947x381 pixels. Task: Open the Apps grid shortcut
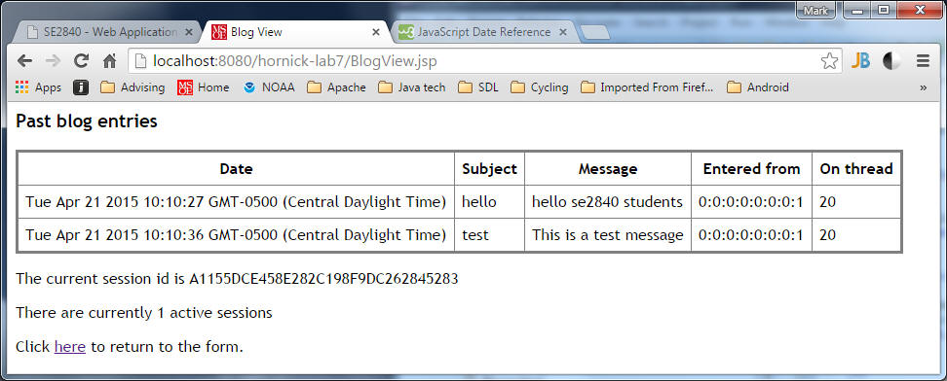click(x=38, y=87)
